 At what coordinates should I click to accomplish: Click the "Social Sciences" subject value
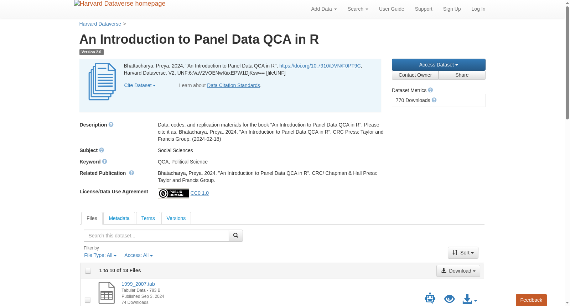click(175, 150)
